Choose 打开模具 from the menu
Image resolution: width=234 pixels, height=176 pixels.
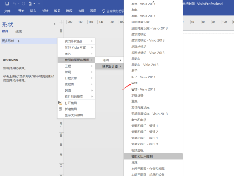76,103
